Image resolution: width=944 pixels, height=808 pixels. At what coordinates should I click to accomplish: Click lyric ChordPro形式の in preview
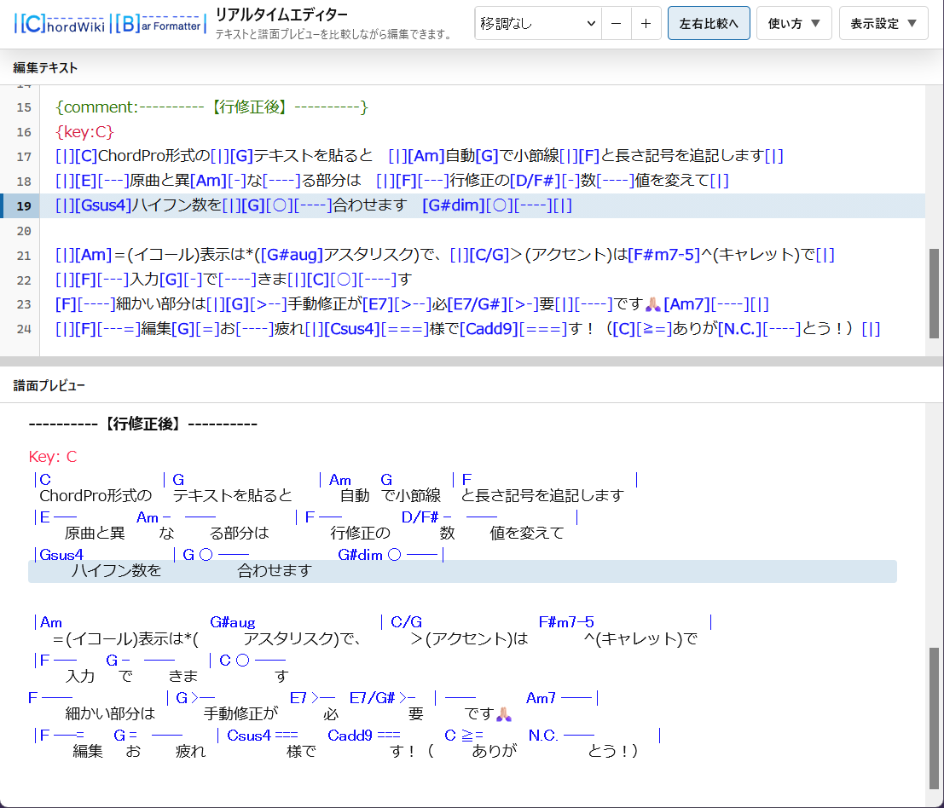[x=96, y=496]
